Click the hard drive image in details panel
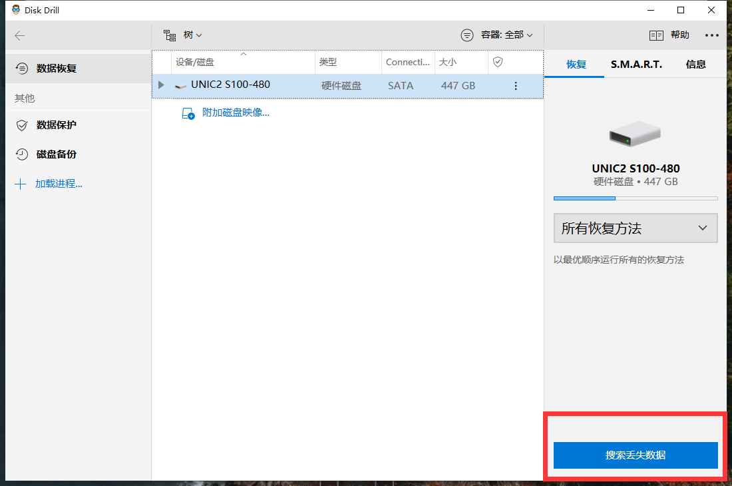The height and width of the screenshot is (486, 732). click(x=635, y=134)
